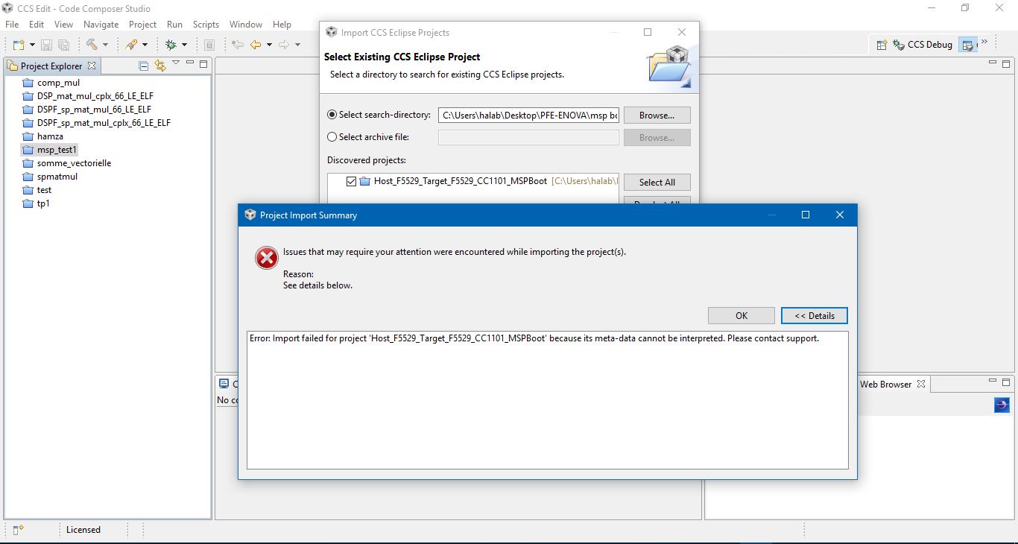Viewport: 1018px width, 544px height.
Task: Click the red error icon in summary dialog
Action: click(267, 258)
